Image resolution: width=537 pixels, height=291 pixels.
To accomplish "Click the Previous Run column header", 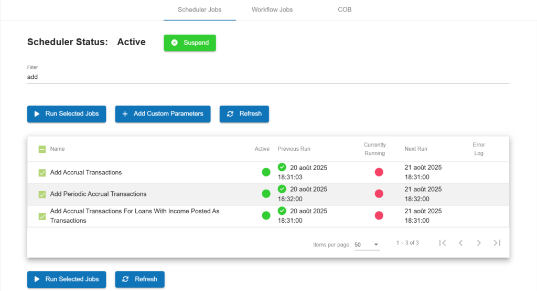I will (x=294, y=149).
